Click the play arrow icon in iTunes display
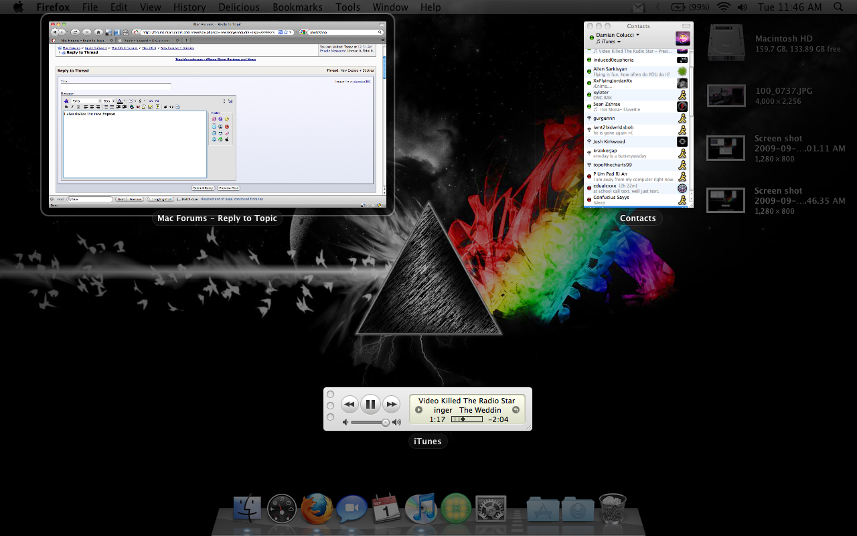Viewport: 857px width, 536px height. (x=418, y=410)
